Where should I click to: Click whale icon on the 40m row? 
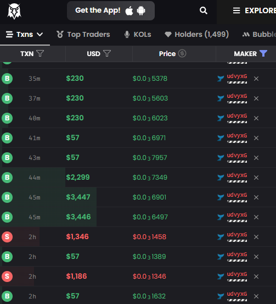coord(221,118)
